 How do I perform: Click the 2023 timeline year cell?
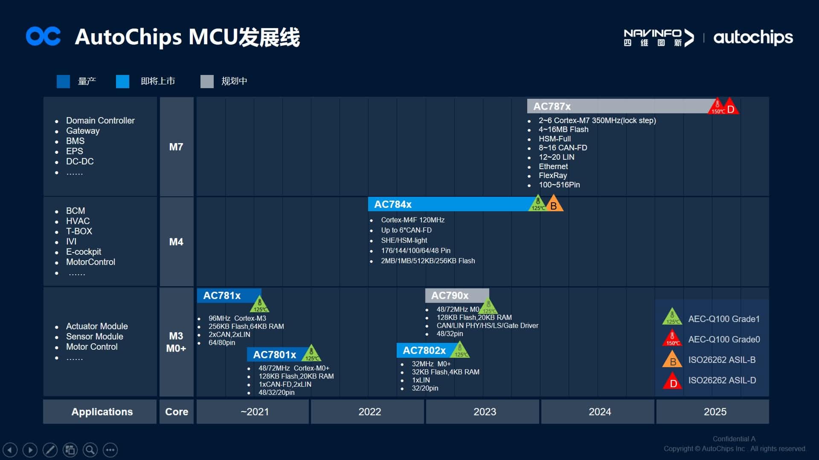point(485,412)
